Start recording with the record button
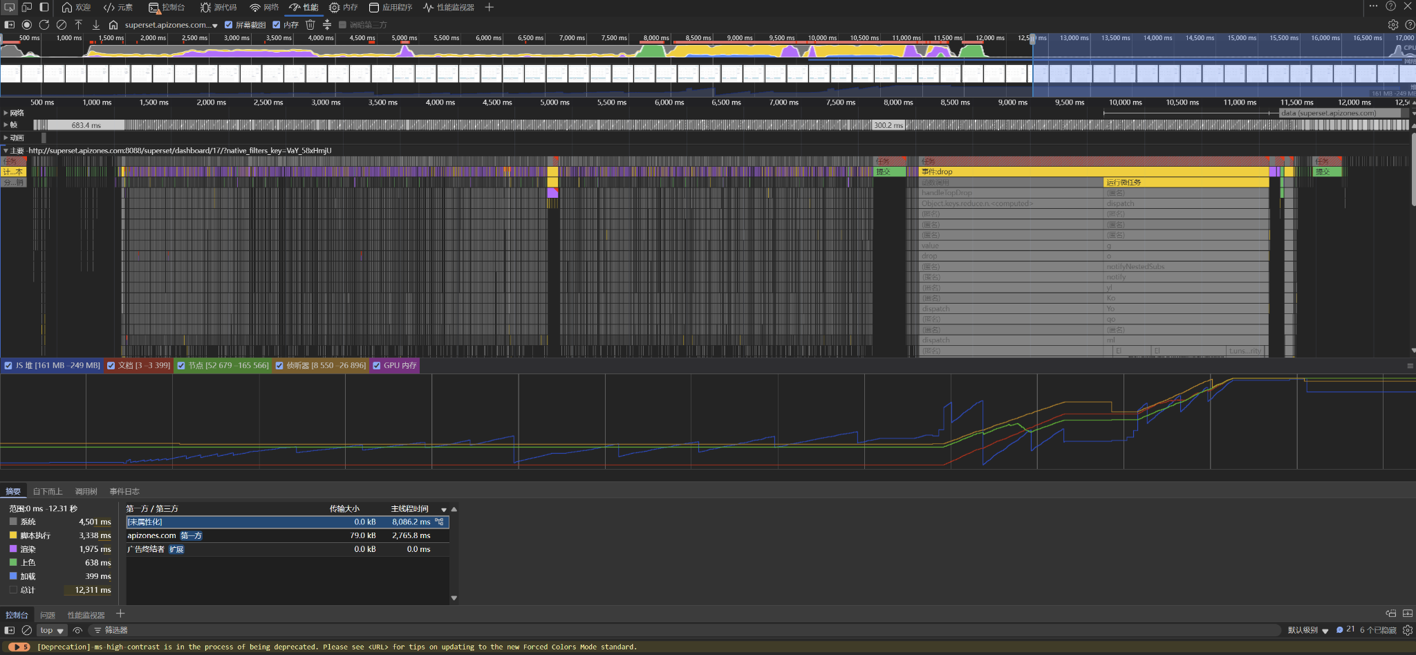Viewport: 1416px width, 655px height. click(x=27, y=24)
